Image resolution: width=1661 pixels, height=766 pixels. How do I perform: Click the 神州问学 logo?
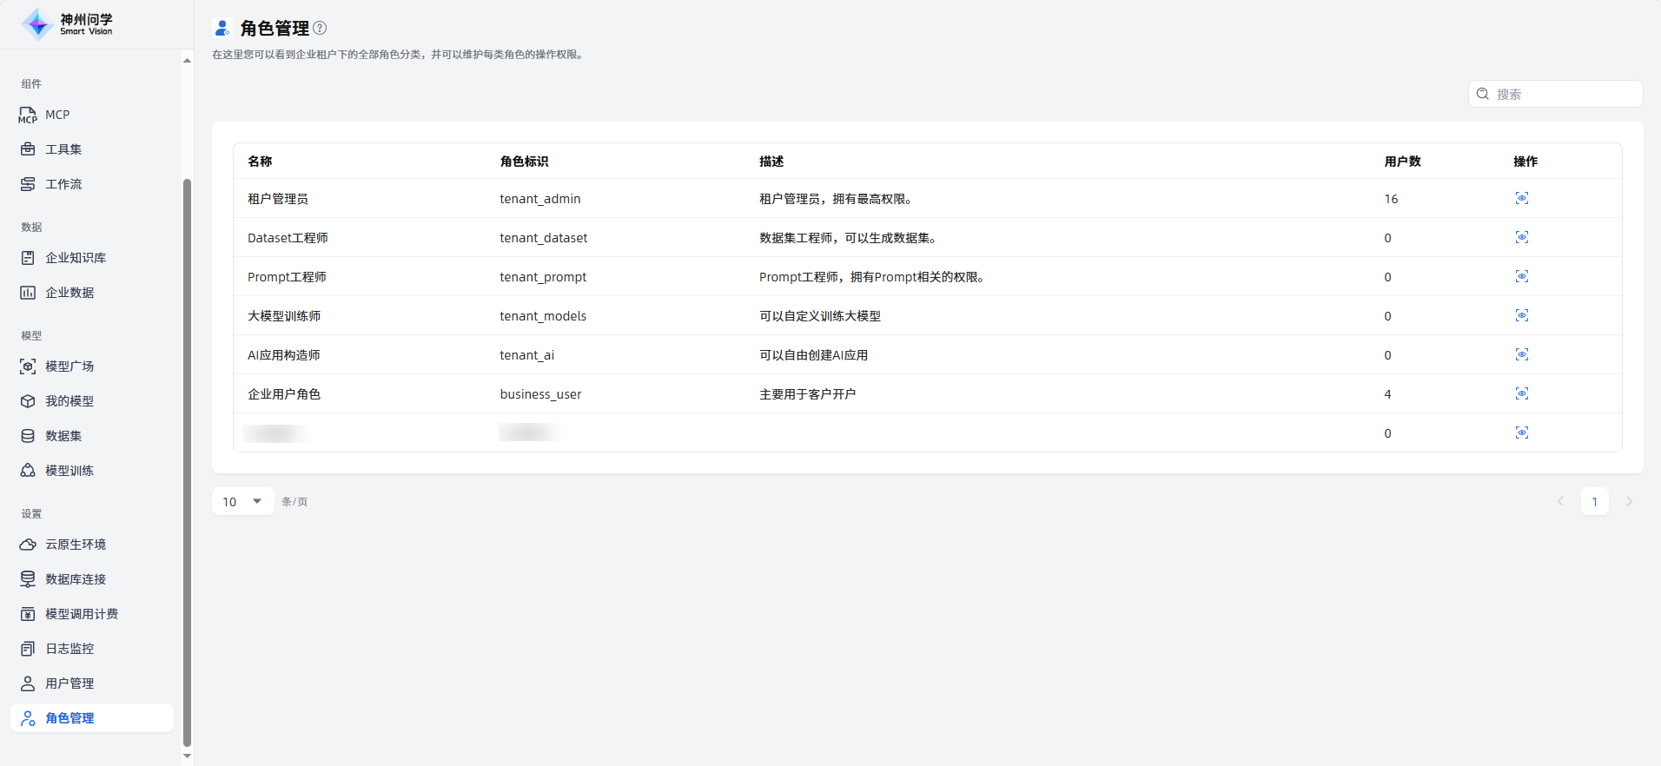click(68, 24)
